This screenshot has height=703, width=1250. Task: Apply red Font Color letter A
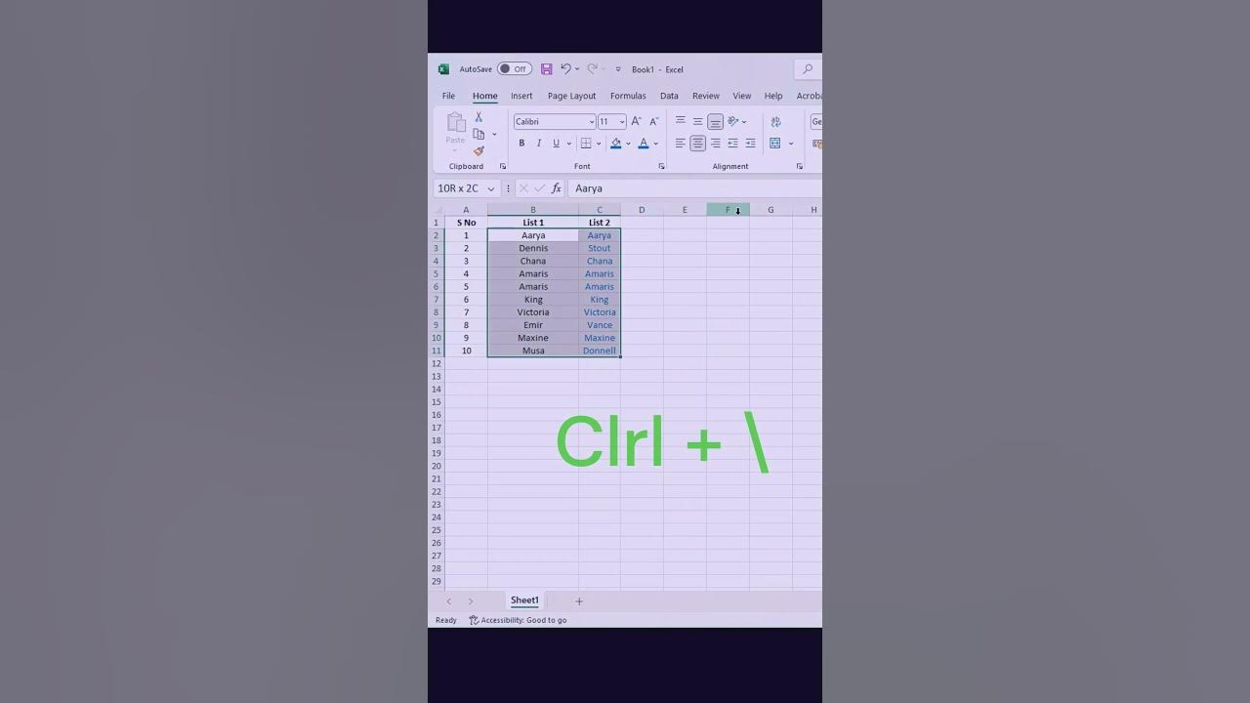[x=643, y=144]
